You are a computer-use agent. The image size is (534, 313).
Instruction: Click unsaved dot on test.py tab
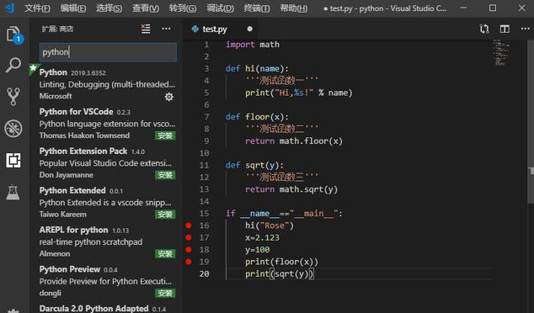tap(249, 29)
